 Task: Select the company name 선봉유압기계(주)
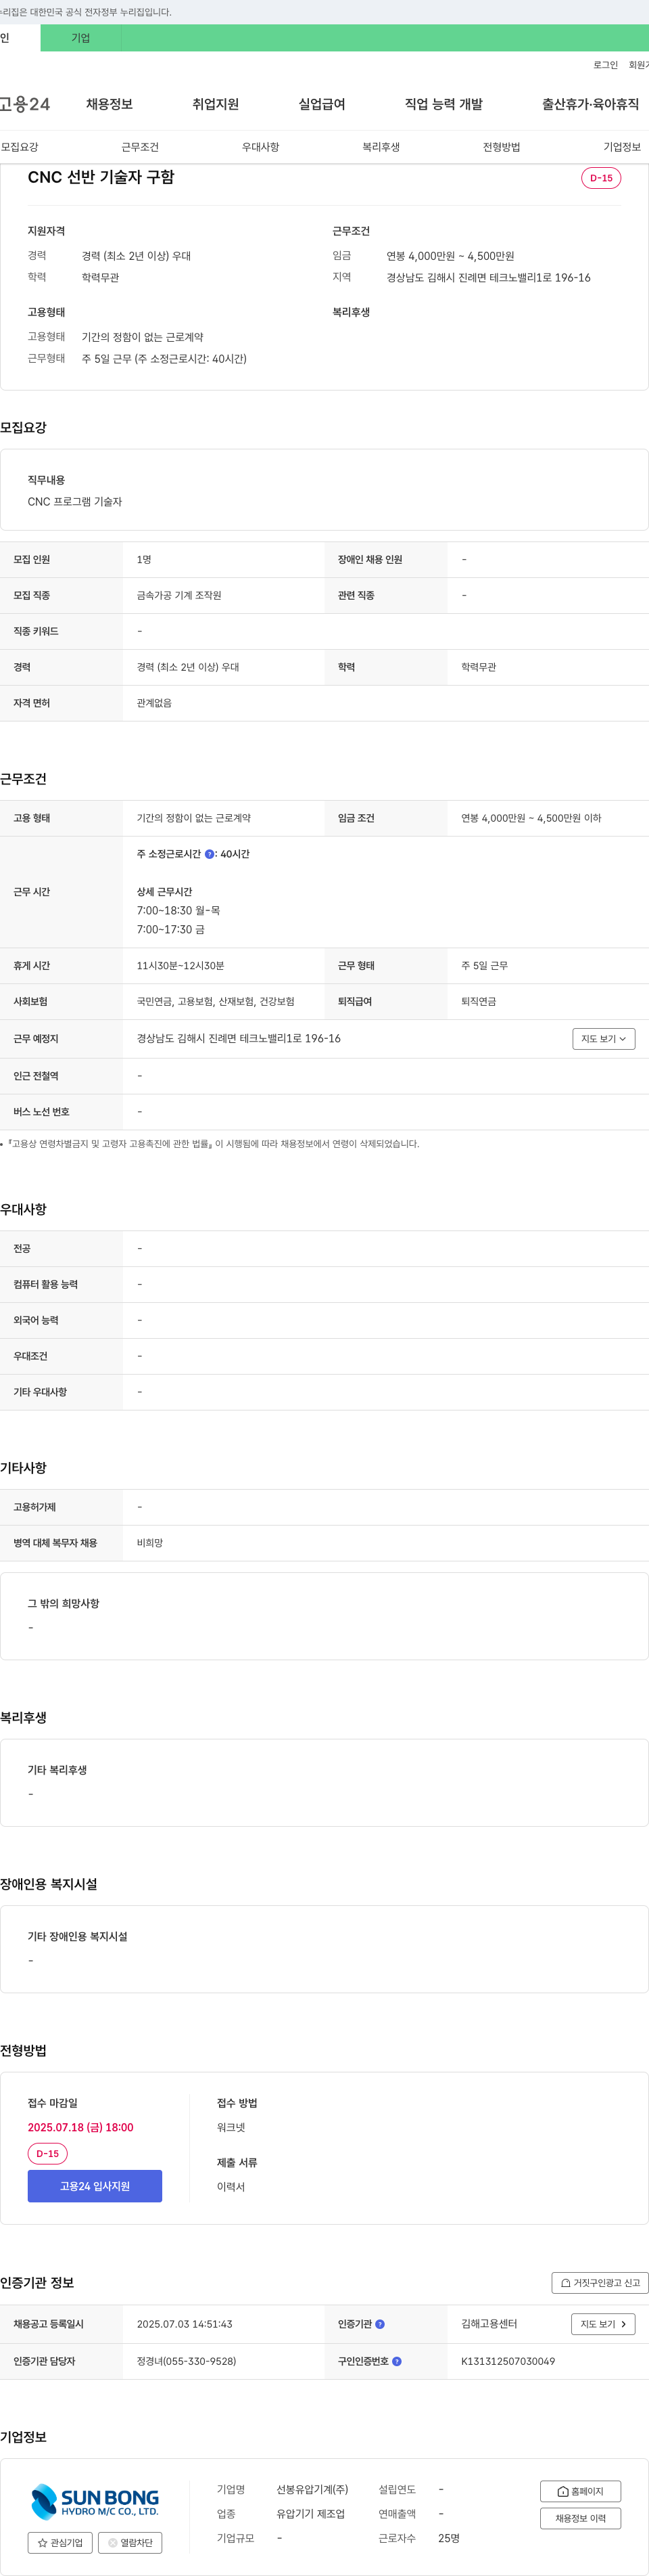(312, 2489)
